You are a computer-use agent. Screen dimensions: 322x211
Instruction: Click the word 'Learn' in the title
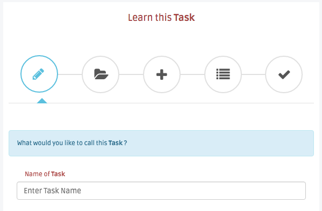point(140,17)
